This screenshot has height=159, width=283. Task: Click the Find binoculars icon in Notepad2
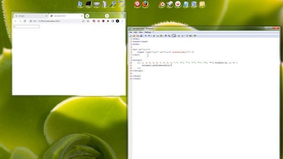tap(166, 36)
